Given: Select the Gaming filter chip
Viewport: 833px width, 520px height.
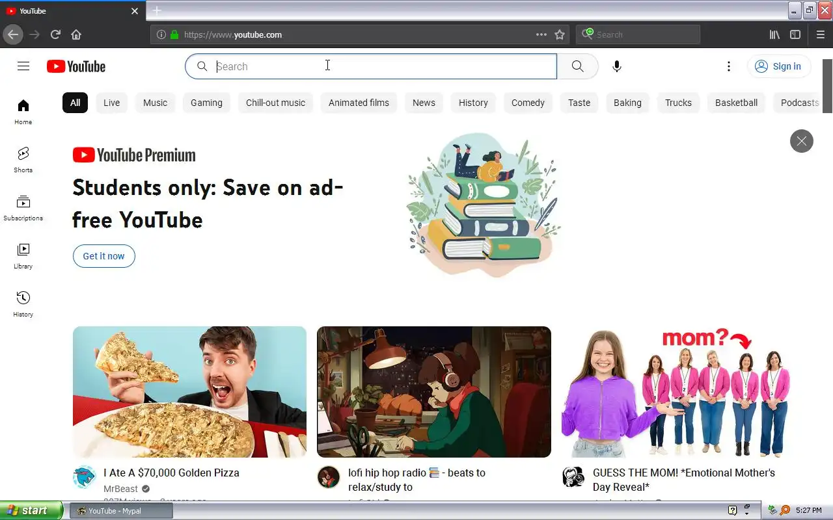Looking at the screenshot, I should point(206,103).
